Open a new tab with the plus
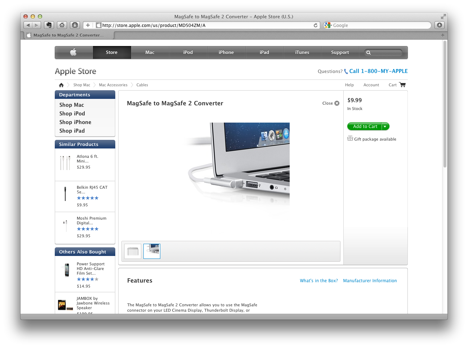Screen dimensions: 468x348 443,35
